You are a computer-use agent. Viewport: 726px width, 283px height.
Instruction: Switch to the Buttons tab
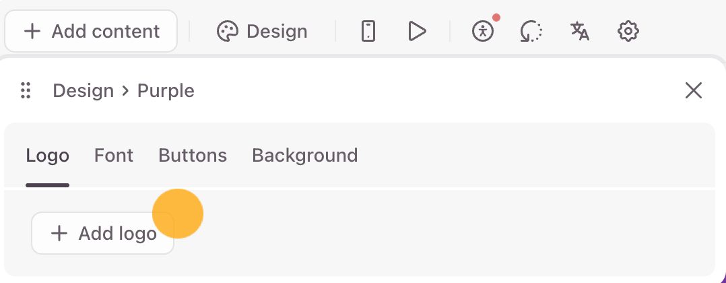tap(193, 155)
